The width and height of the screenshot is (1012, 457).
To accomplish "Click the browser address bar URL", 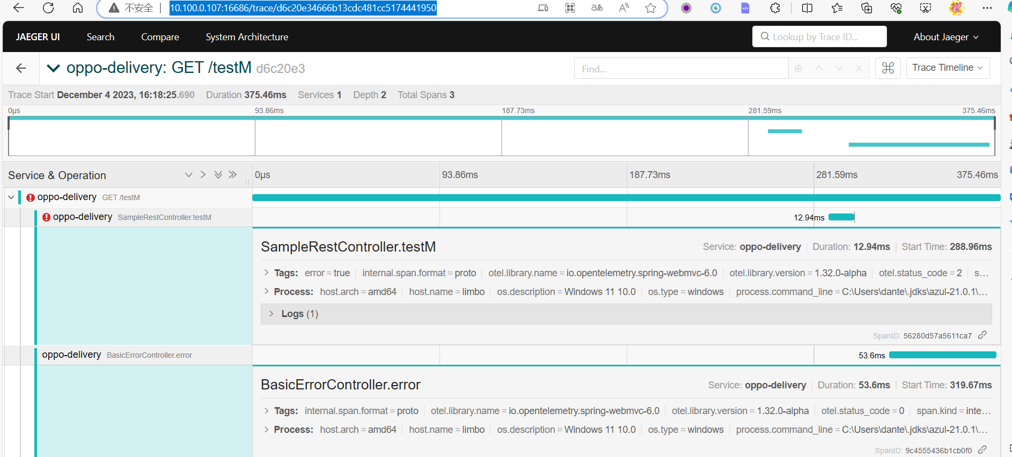I will [303, 8].
